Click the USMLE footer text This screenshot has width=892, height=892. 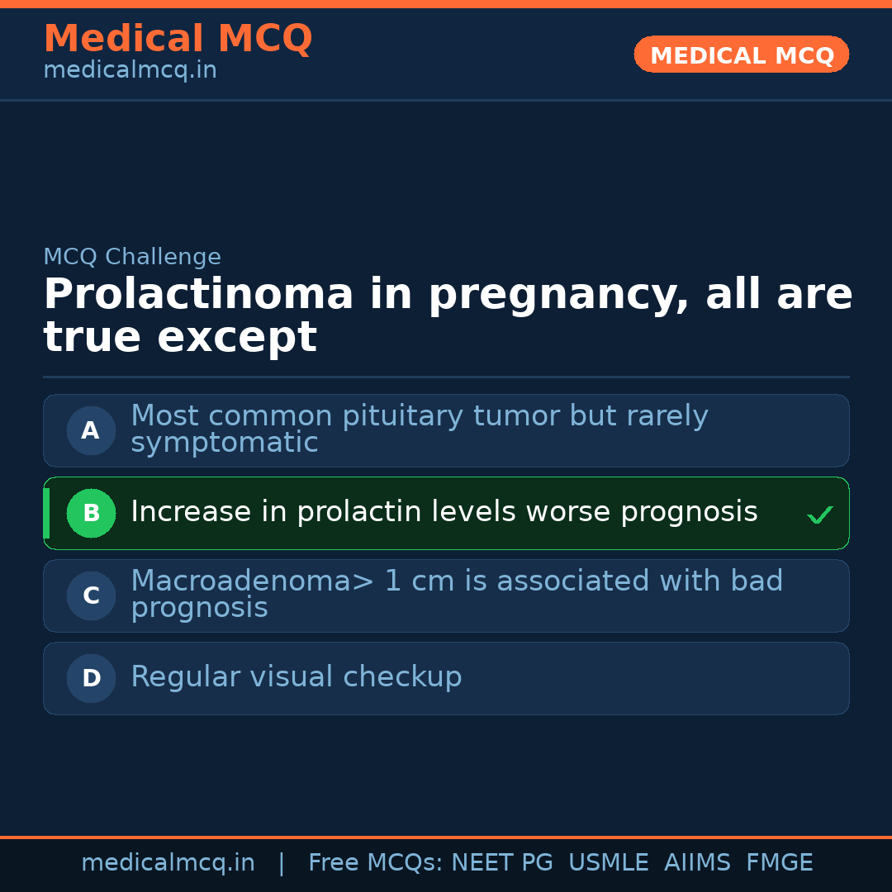(x=608, y=863)
